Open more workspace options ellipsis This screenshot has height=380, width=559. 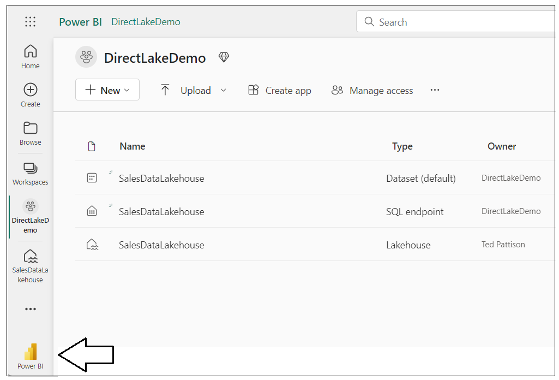(435, 90)
